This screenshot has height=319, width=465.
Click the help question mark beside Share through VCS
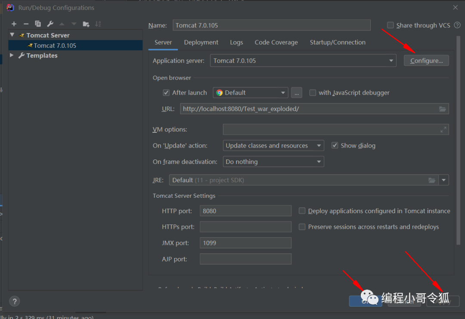(x=457, y=25)
